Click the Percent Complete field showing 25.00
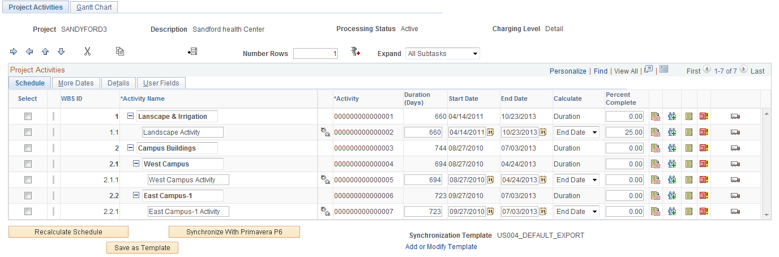The width and height of the screenshot is (779, 257). (625, 132)
